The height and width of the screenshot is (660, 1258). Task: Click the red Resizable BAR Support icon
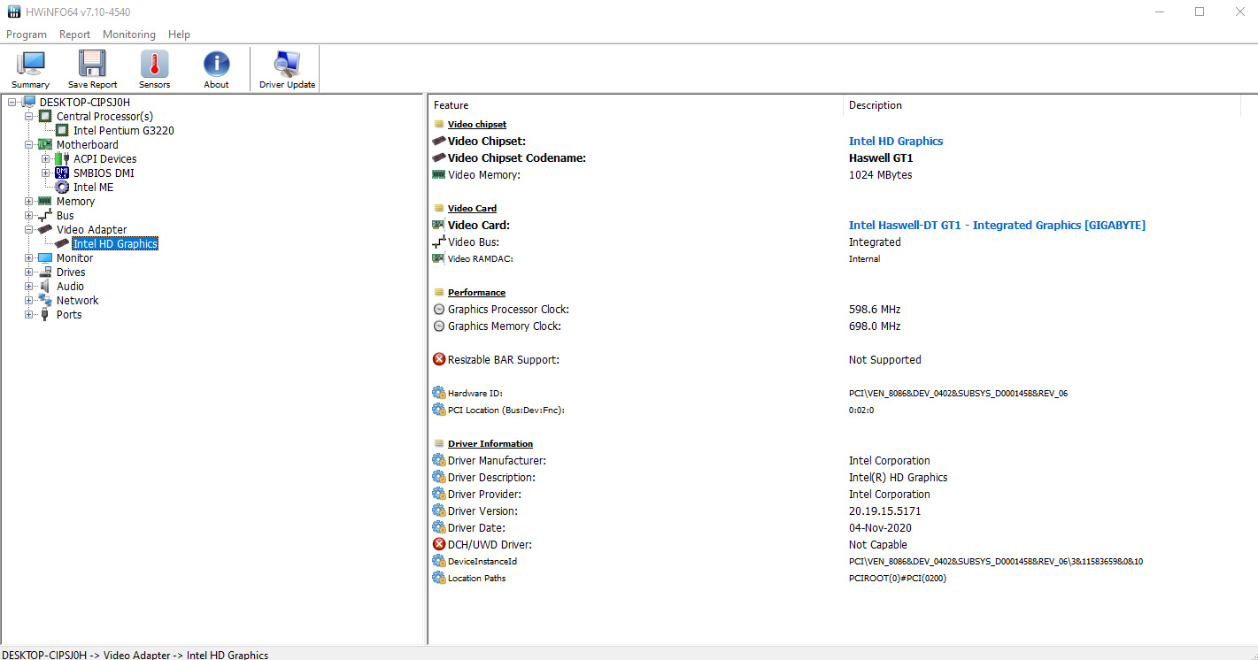click(x=439, y=359)
